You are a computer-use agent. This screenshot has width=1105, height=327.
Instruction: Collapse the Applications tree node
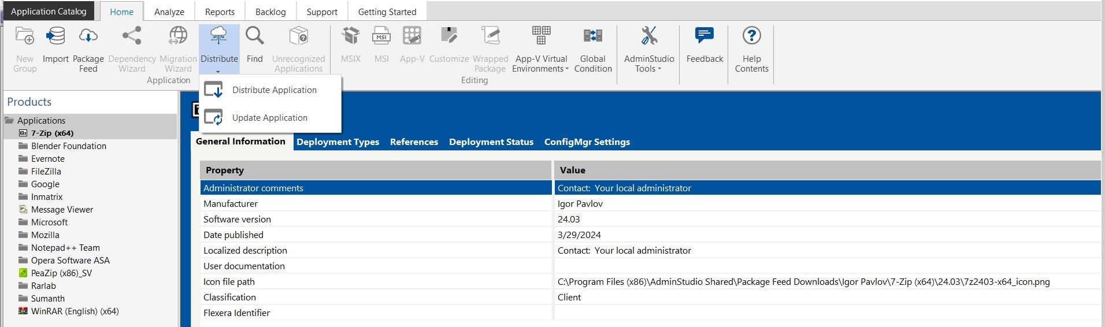point(9,121)
